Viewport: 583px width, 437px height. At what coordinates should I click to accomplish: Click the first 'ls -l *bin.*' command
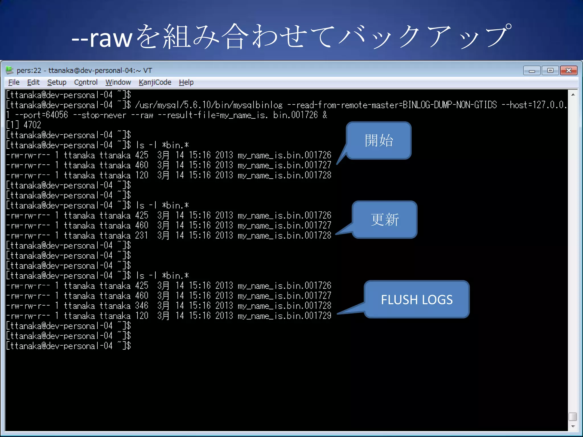coord(163,145)
